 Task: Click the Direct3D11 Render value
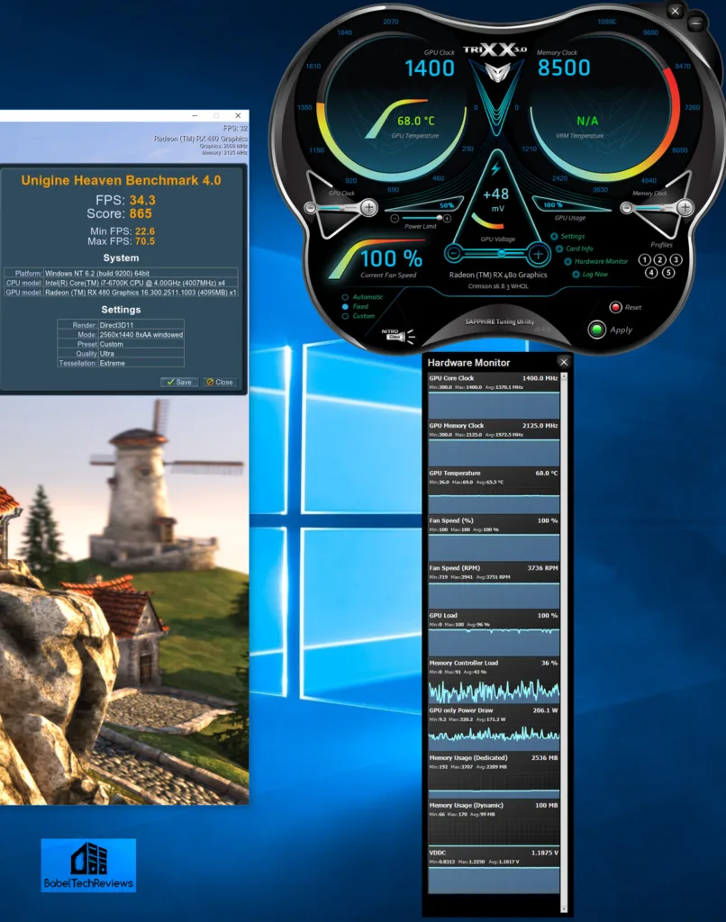(116, 324)
